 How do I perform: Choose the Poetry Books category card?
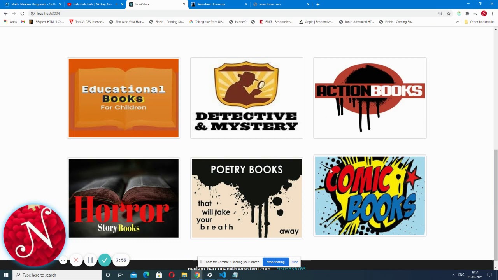point(247,198)
